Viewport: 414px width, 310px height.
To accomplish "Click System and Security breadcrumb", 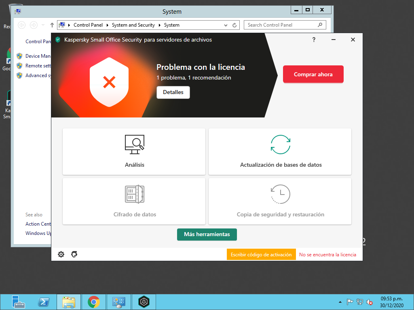I will pos(133,25).
